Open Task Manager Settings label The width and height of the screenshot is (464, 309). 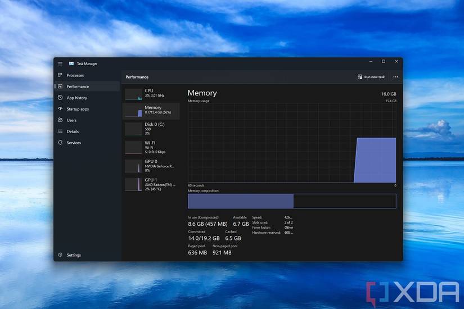pyautogui.click(x=74, y=255)
